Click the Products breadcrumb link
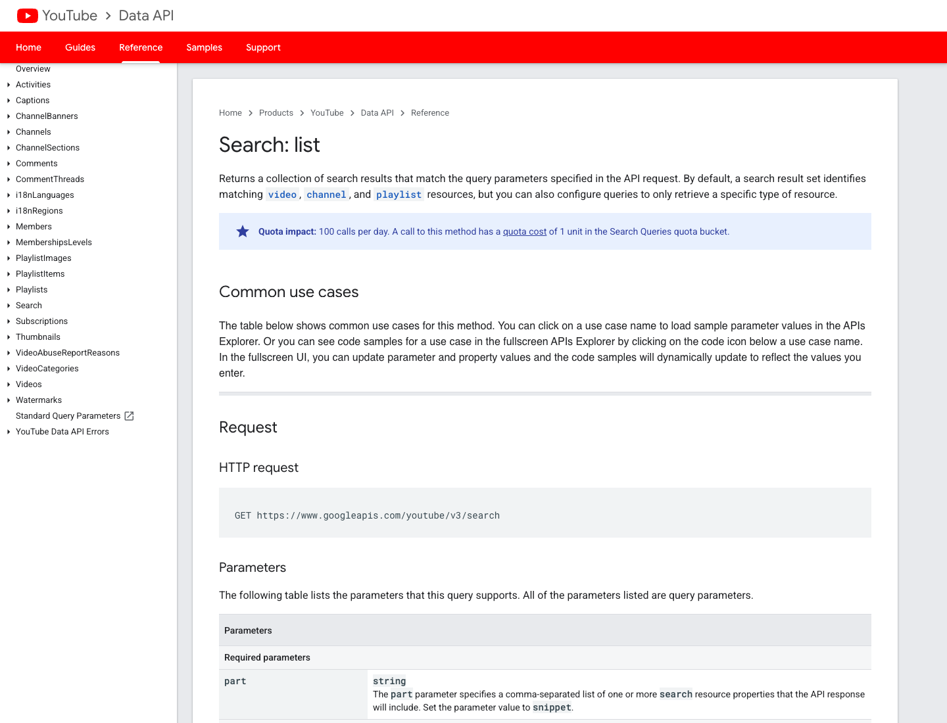 click(276, 113)
